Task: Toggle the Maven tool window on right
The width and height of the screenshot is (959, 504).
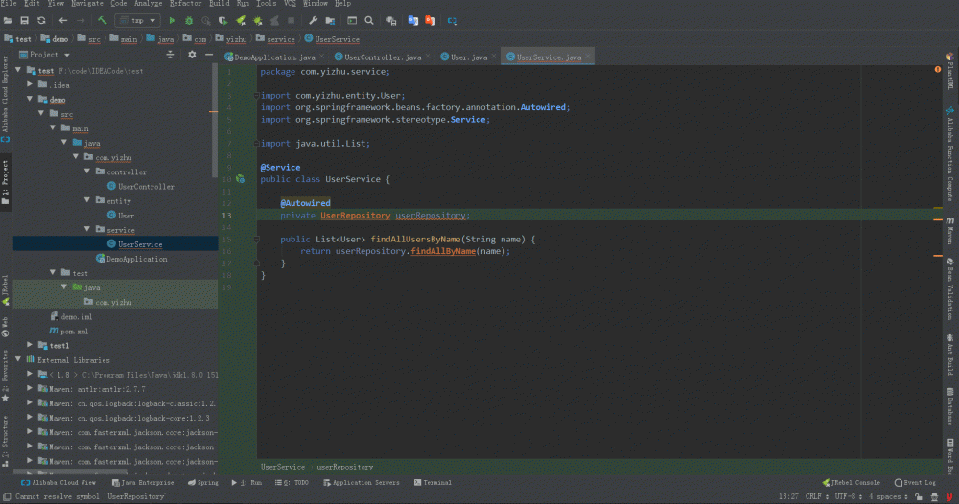Action: 949,230
